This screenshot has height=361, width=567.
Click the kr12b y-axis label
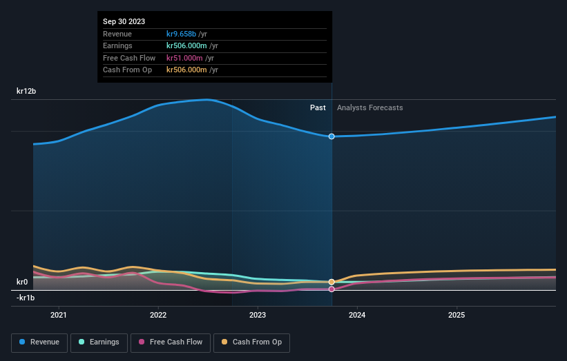26,91
